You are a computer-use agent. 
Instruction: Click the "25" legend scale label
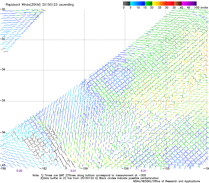[x=160, y=8]
